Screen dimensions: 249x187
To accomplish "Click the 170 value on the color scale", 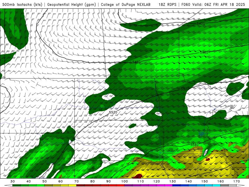I will 237,181.
